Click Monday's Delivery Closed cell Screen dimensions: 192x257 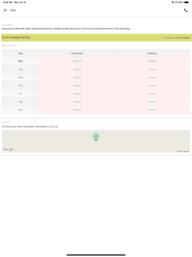click(x=152, y=61)
